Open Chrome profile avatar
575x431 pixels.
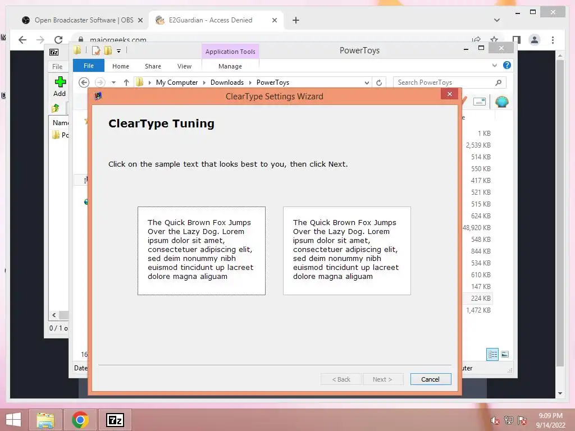[x=535, y=40]
